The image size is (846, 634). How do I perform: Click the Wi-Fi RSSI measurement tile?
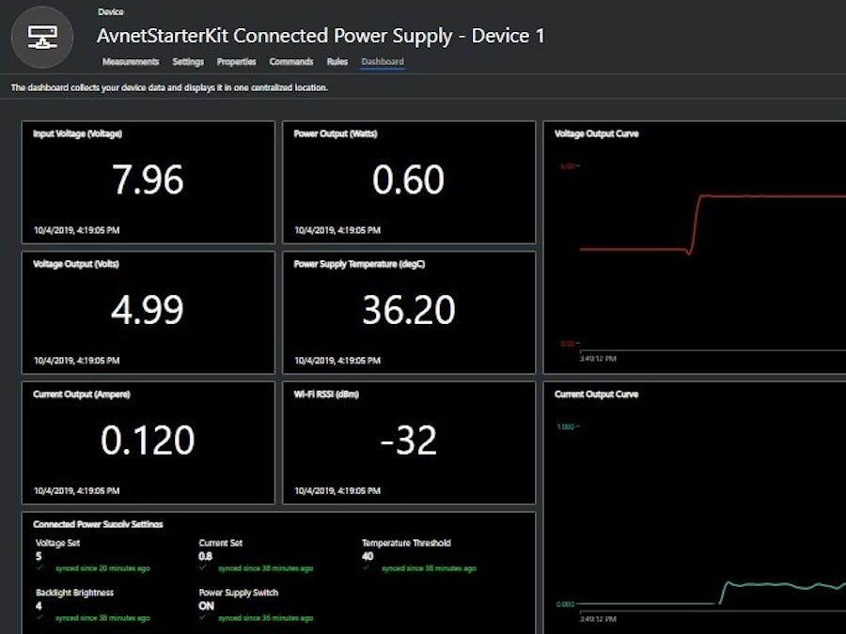409,441
